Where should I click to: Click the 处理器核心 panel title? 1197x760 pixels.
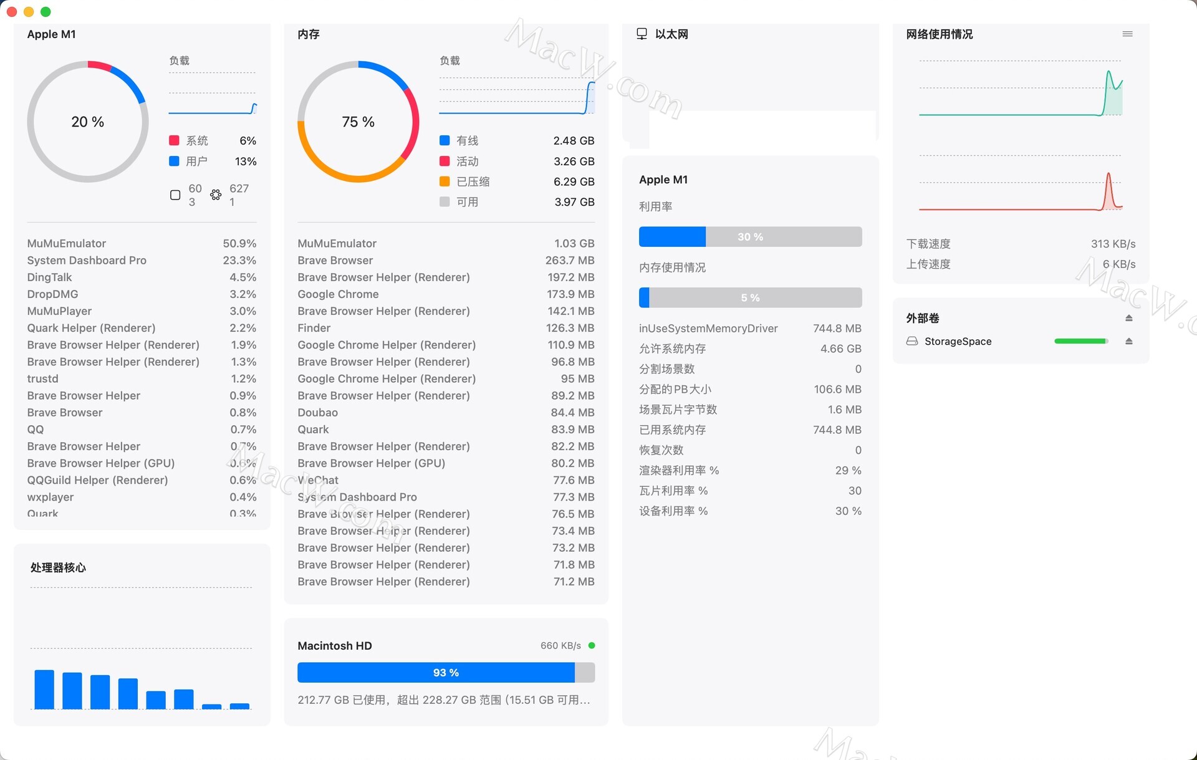pos(58,567)
